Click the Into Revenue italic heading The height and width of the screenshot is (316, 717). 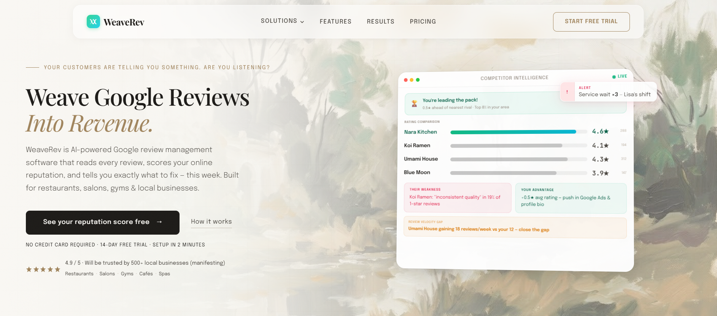89,123
